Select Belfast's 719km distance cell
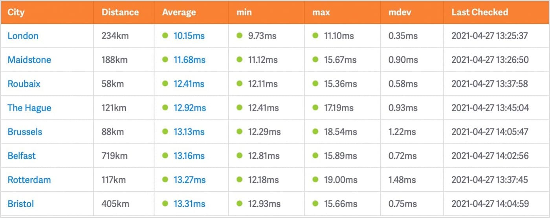The width and height of the screenshot is (550, 218). [115, 156]
